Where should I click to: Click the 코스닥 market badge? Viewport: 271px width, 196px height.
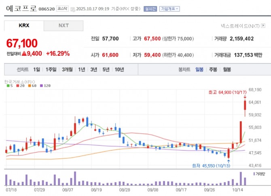click(x=62, y=8)
